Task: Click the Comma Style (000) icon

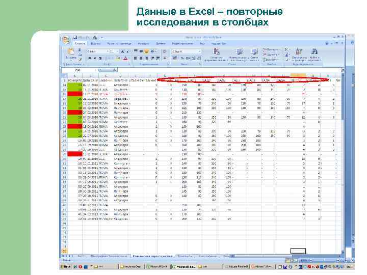Action: 188,58
